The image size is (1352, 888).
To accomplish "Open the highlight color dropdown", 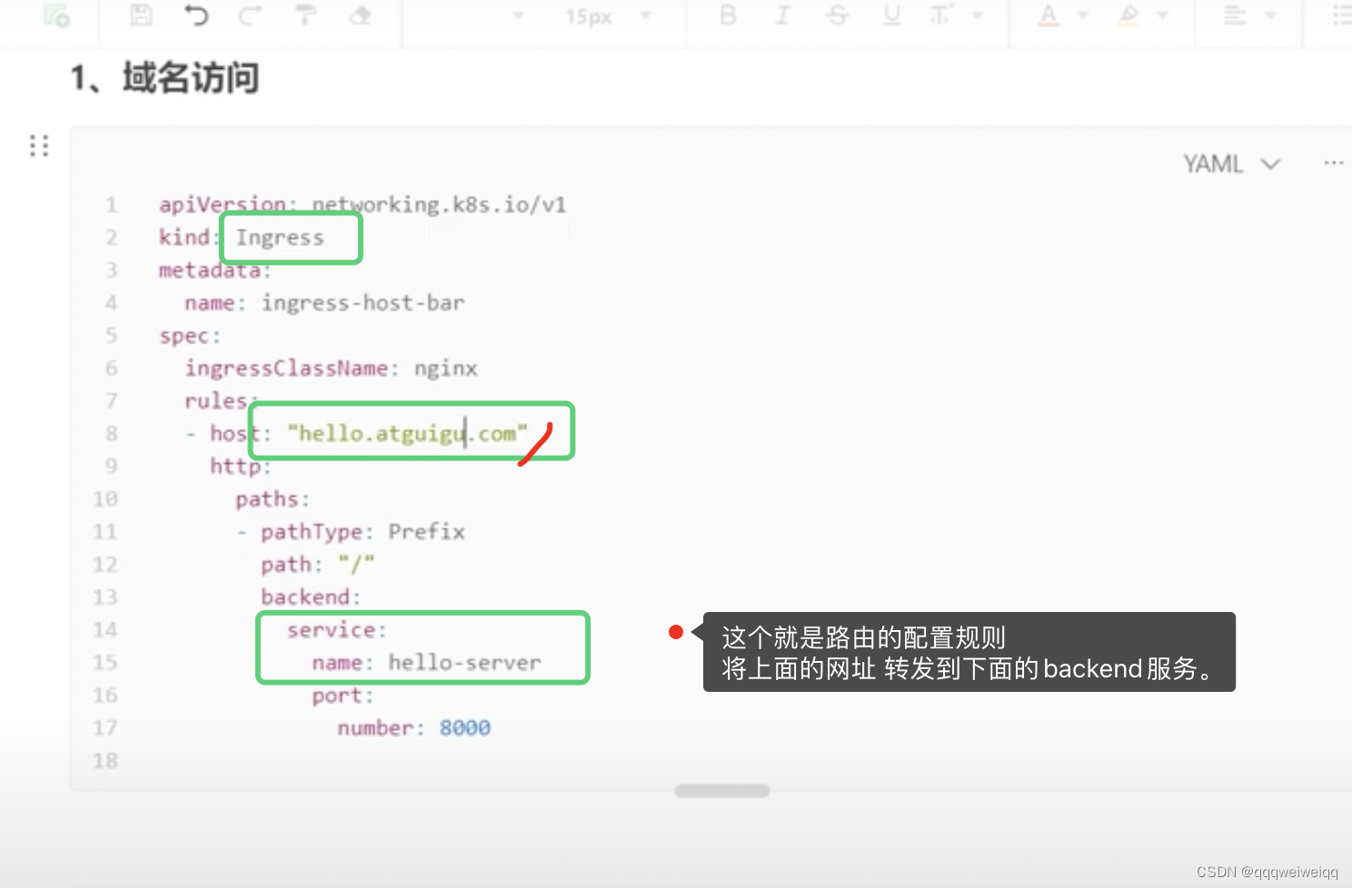I will 1162,15.
